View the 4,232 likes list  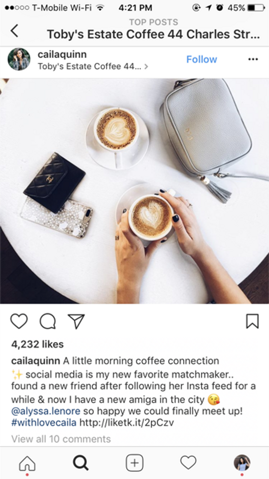(x=37, y=344)
